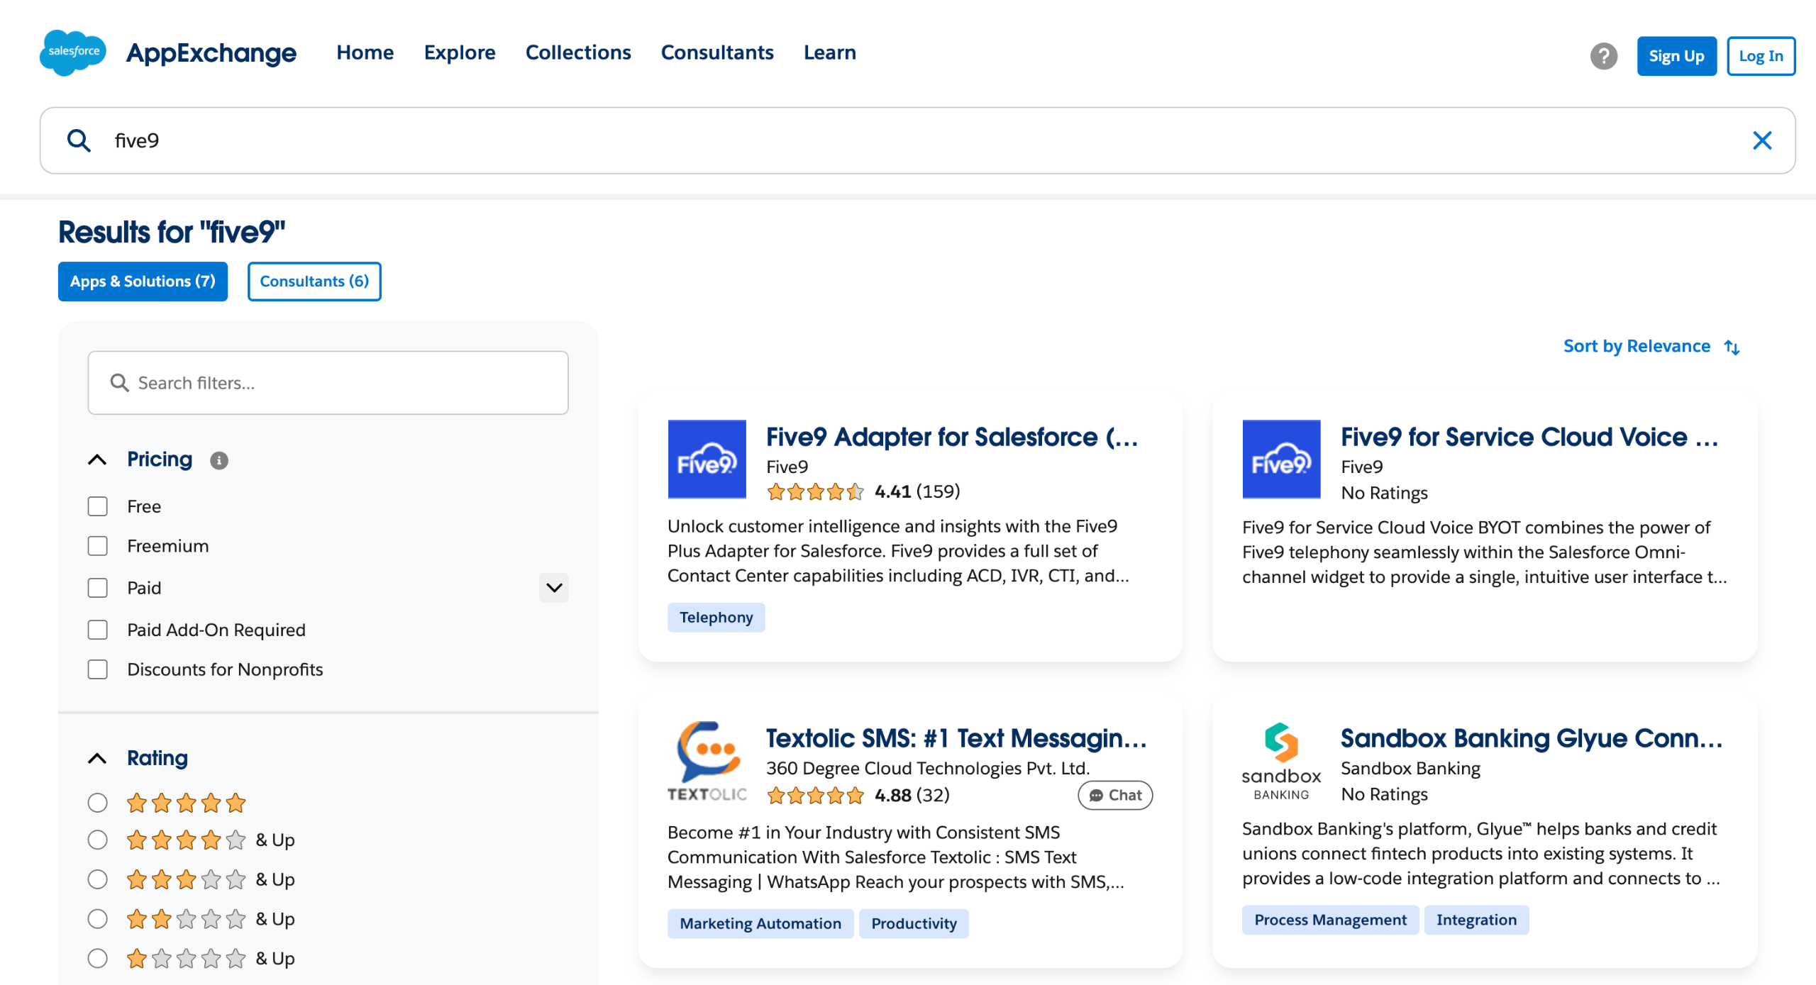The image size is (1816, 985).
Task: Open Five9 for Service Cloud Voice listing
Action: 1528,438
